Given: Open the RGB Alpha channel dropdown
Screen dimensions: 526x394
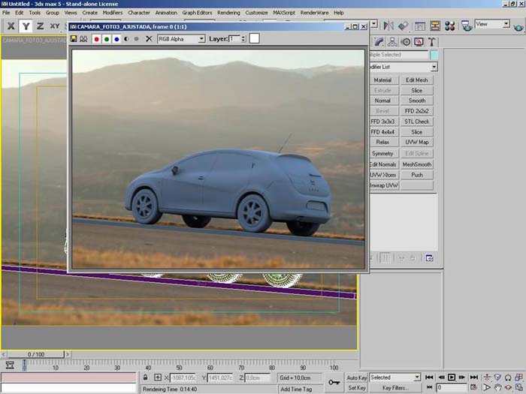Looking at the screenshot, I should pyautogui.click(x=180, y=38).
